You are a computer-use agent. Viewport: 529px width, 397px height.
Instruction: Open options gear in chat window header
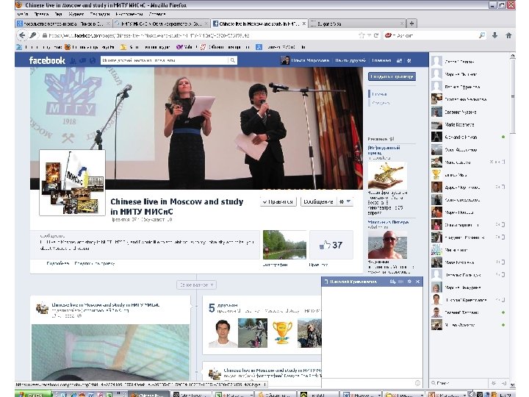coord(409,282)
